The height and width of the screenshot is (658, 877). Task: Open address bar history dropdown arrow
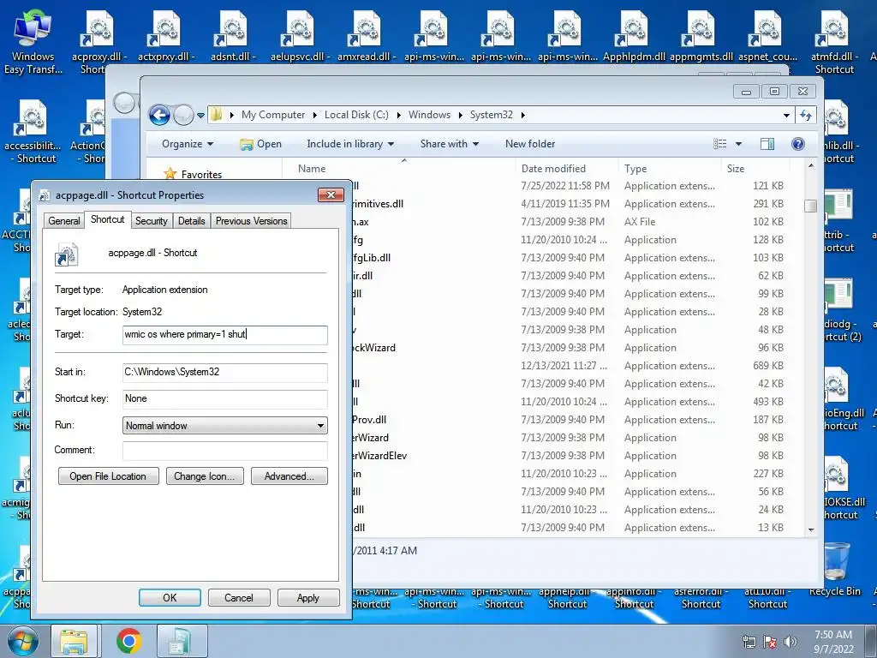pos(786,116)
